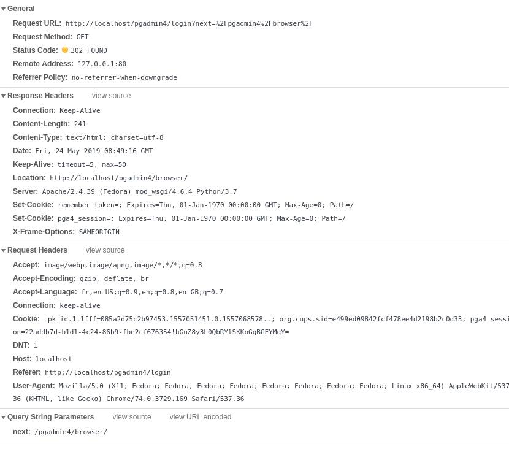The width and height of the screenshot is (509, 452).
Task: Collapse the Response Headers section
Action: pos(3,96)
